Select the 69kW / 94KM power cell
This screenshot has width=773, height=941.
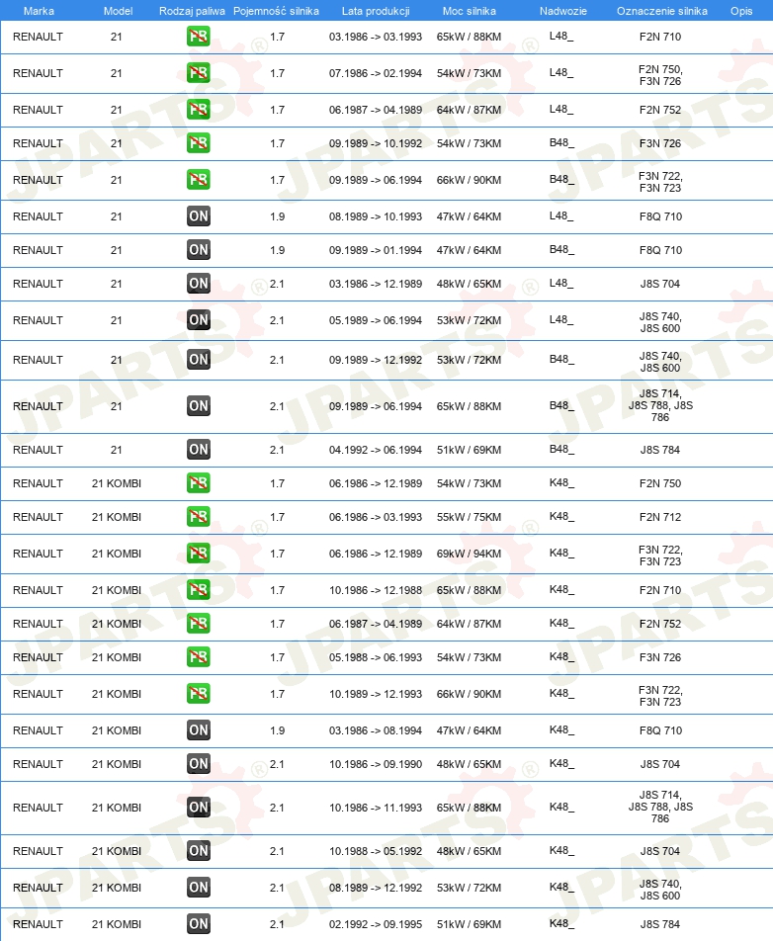(x=469, y=554)
